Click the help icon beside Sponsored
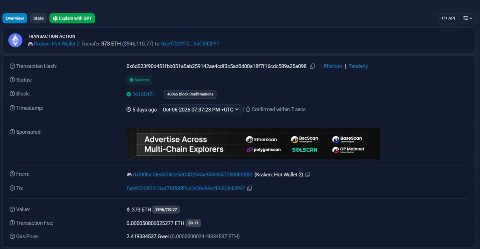 12,132
